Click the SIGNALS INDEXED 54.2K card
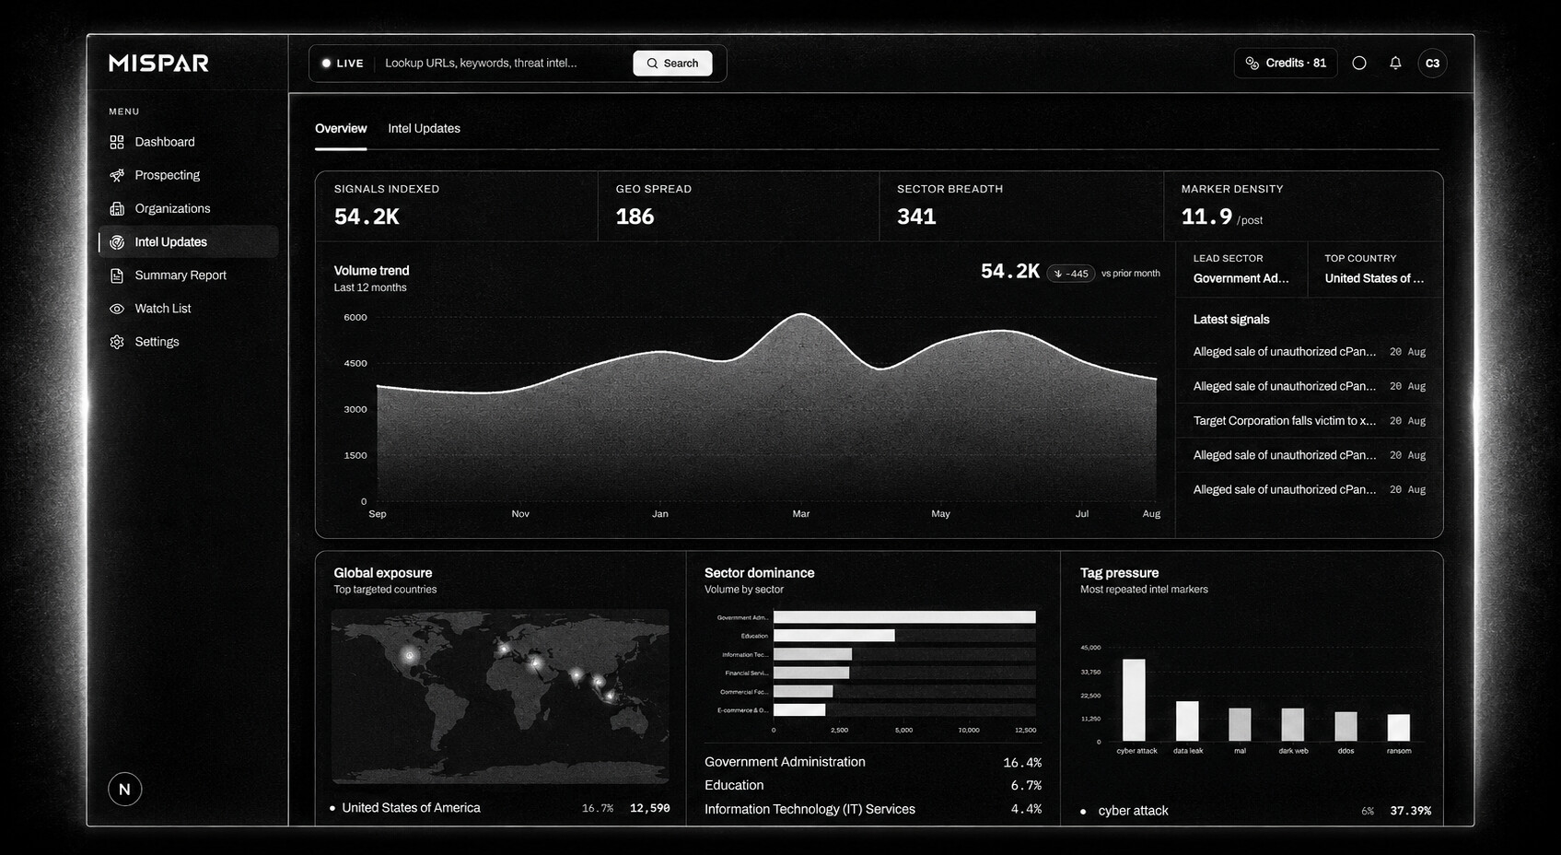Image resolution: width=1561 pixels, height=855 pixels. click(x=457, y=206)
